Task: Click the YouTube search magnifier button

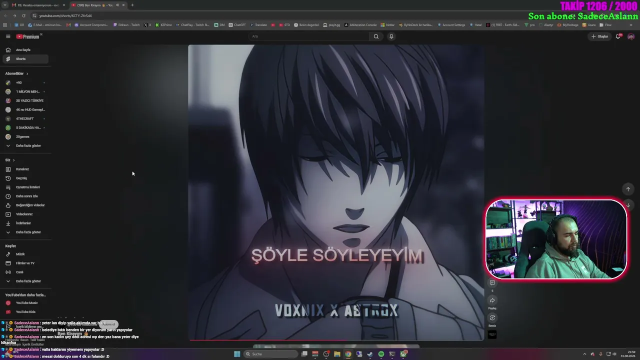Action: click(x=376, y=36)
